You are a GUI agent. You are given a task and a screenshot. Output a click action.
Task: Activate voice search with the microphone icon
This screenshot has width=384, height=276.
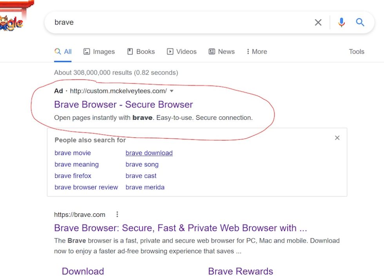[341, 22]
